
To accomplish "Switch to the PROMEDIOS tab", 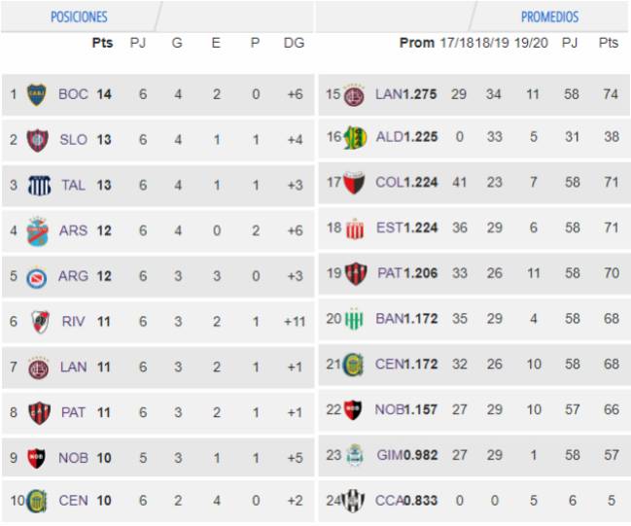I will 549,17.
